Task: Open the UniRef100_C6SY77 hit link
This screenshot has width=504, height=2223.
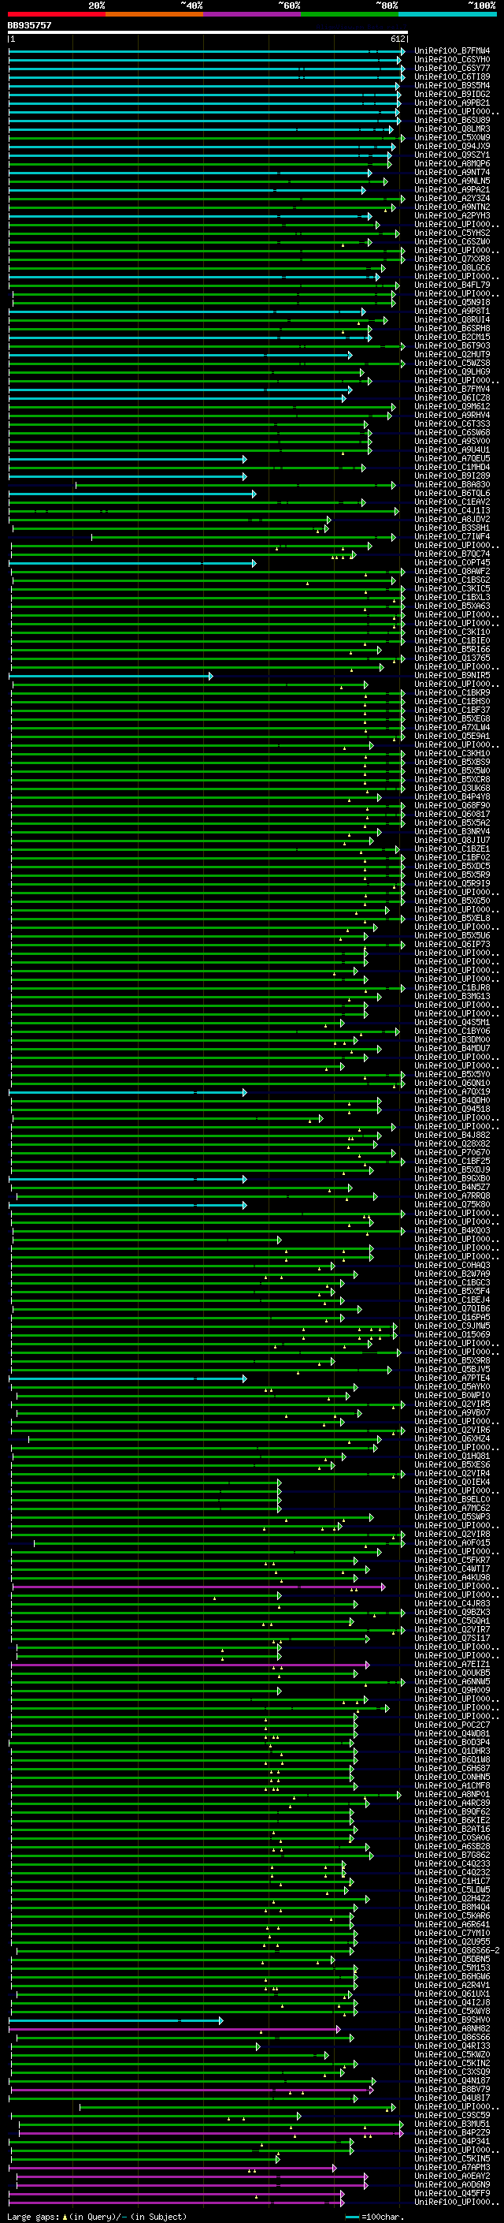Action: coord(452,68)
